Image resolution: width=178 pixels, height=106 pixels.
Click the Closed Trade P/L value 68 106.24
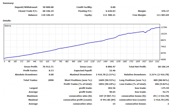(48, 11)
